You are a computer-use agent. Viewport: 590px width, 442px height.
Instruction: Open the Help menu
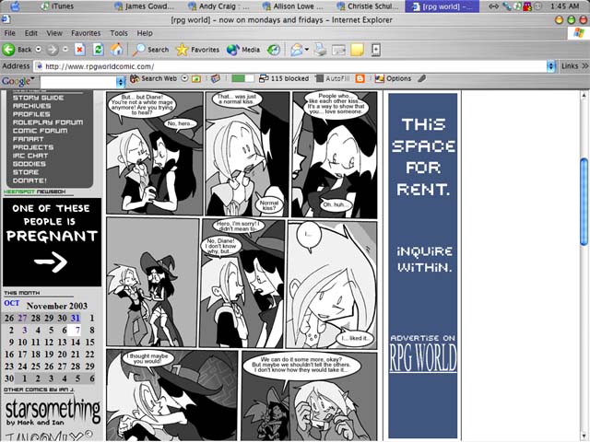[145, 33]
